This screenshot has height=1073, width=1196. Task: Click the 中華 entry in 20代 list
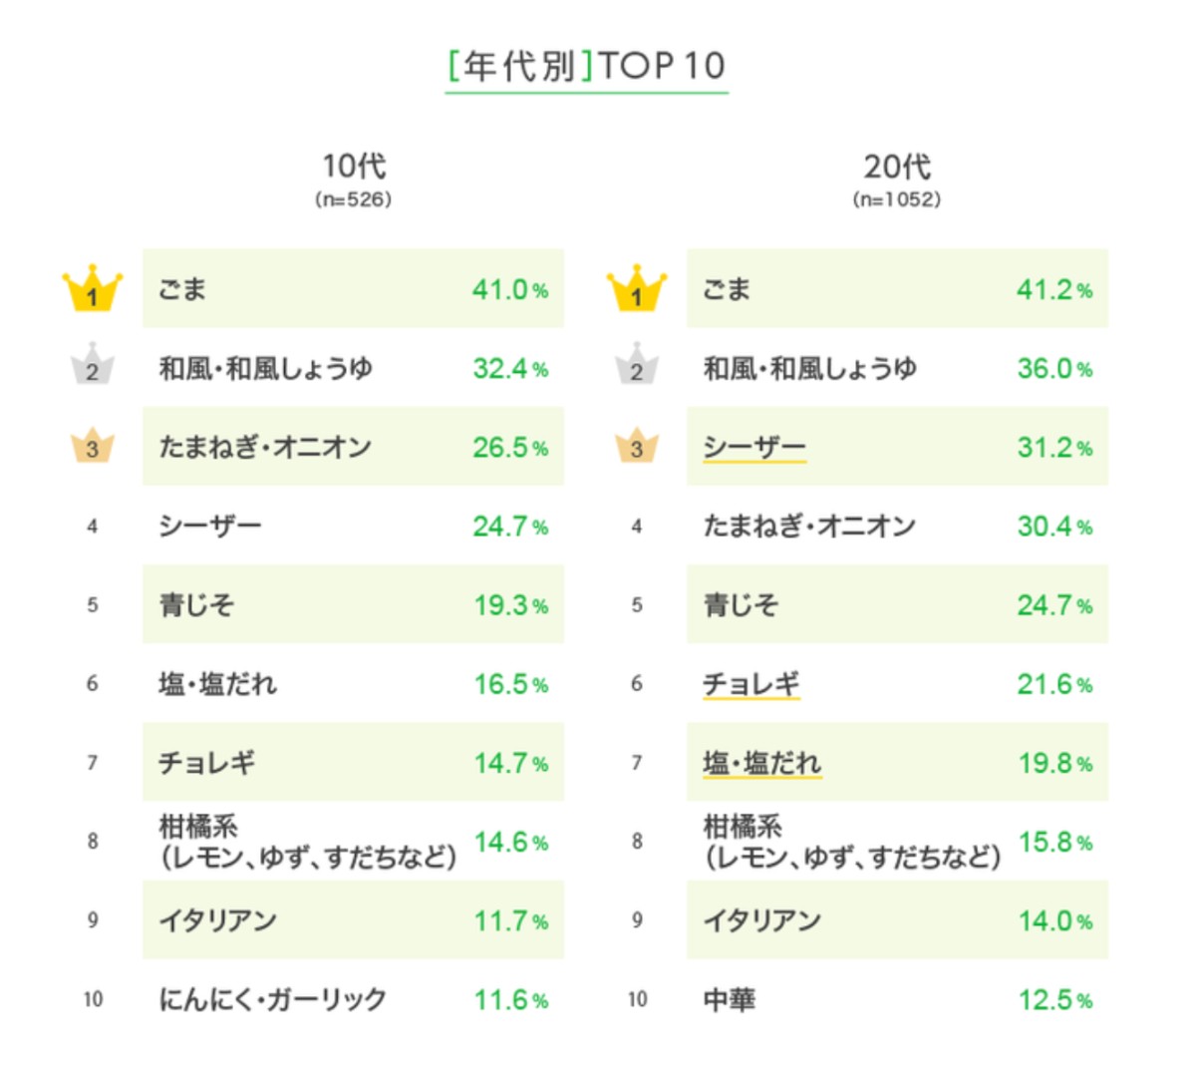click(730, 999)
